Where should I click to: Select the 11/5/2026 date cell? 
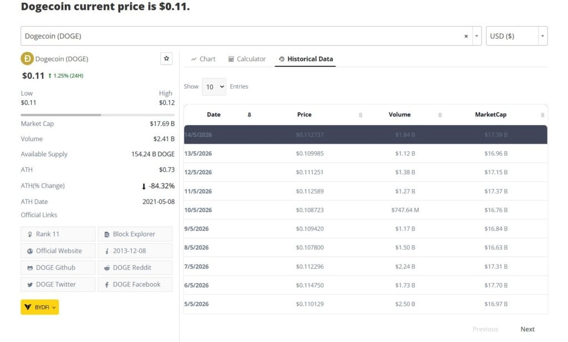(198, 191)
